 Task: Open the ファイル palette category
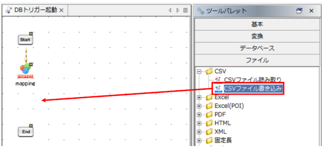pyautogui.click(x=257, y=60)
